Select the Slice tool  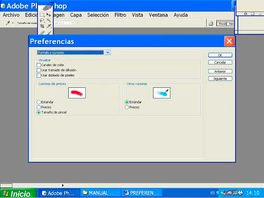pos(48,26)
